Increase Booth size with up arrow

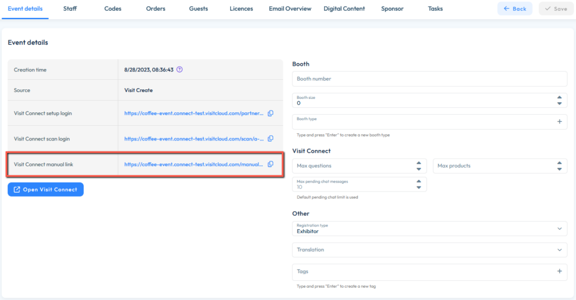tap(559, 97)
